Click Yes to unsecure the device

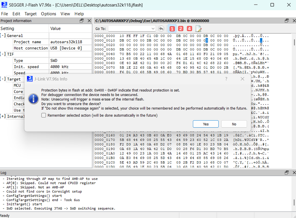click(x=206, y=124)
